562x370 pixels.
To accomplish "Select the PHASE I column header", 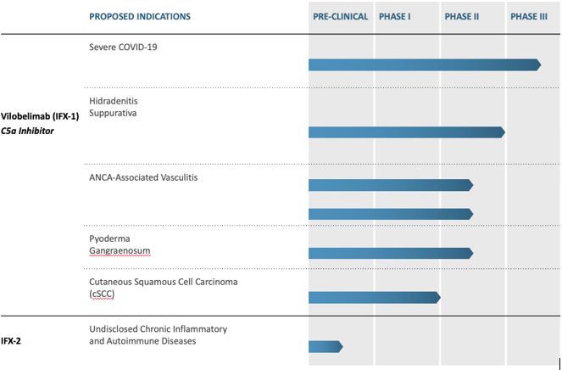I will tap(396, 16).
